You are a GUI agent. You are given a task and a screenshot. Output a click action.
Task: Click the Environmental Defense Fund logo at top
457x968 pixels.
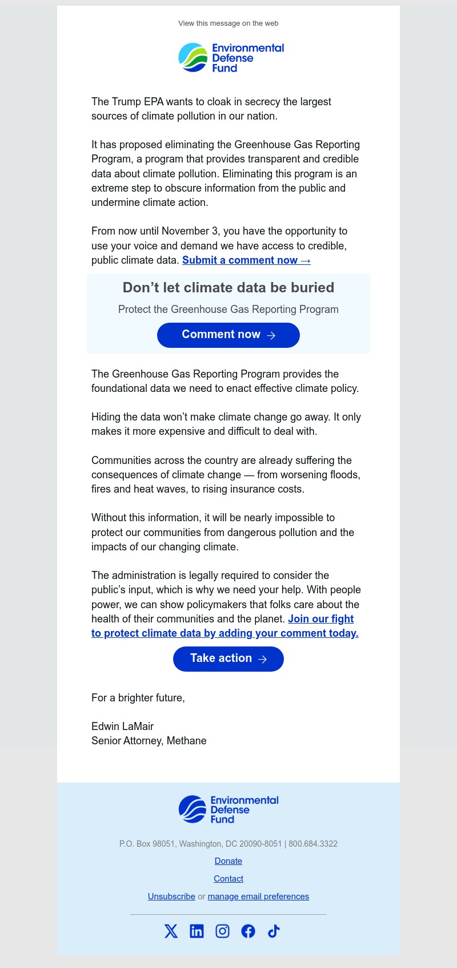231,57
